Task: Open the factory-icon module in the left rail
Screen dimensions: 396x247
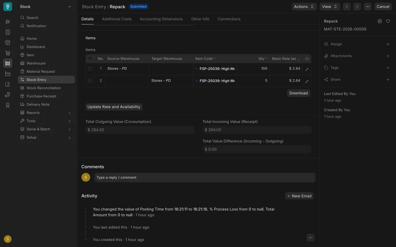Action: click(x=8, y=74)
